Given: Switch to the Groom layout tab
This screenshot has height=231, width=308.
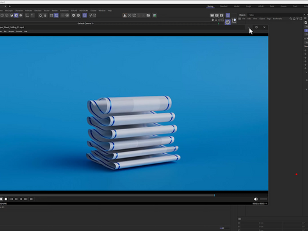Looking at the screenshot, I should (x=283, y=7).
